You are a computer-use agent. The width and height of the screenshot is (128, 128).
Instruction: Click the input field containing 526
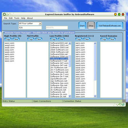pos(30,28)
